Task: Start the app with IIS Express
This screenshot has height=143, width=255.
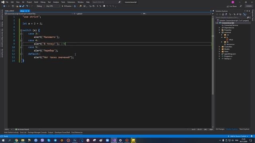Action: click(67, 6)
